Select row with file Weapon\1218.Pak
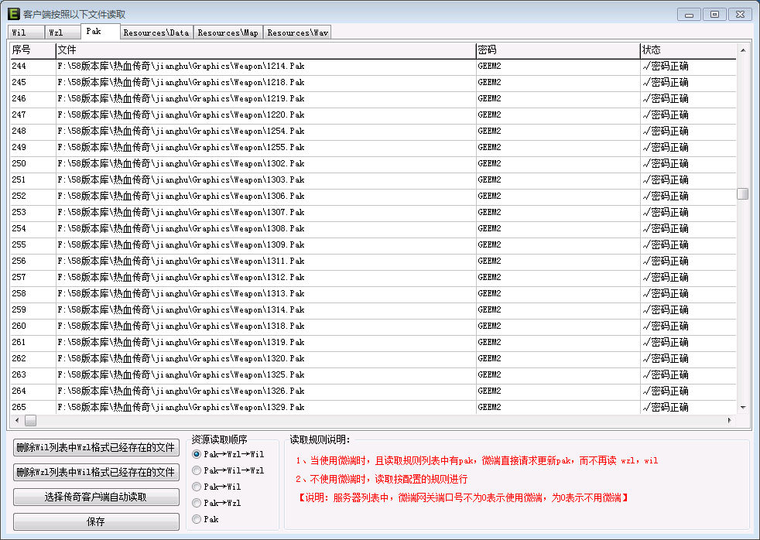 pyautogui.click(x=373, y=82)
